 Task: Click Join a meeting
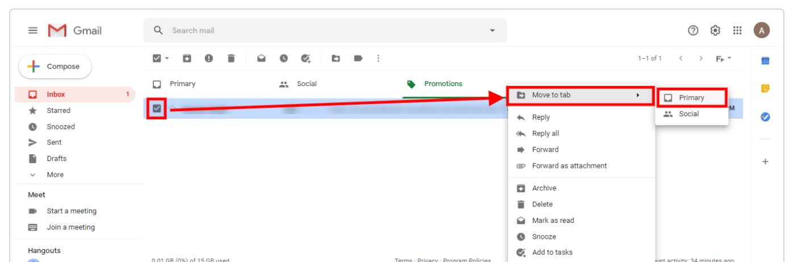point(70,227)
